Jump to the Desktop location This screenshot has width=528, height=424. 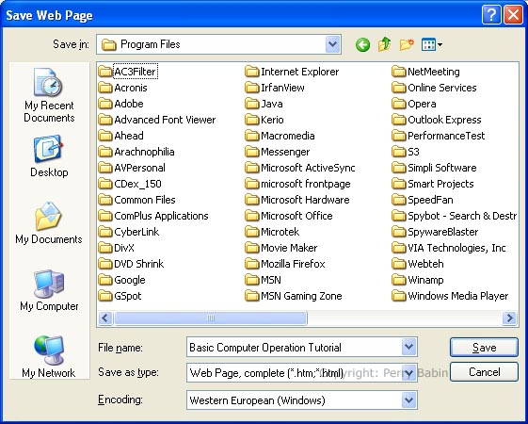click(x=49, y=156)
